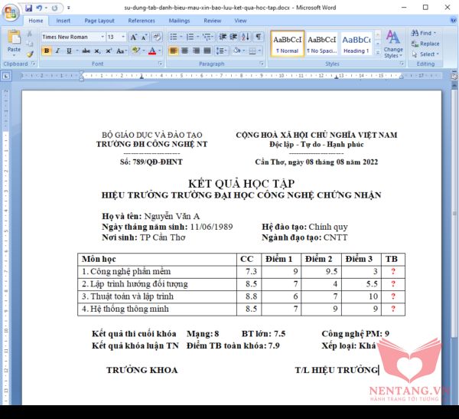Click the Office button logo

tap(10, 10)
